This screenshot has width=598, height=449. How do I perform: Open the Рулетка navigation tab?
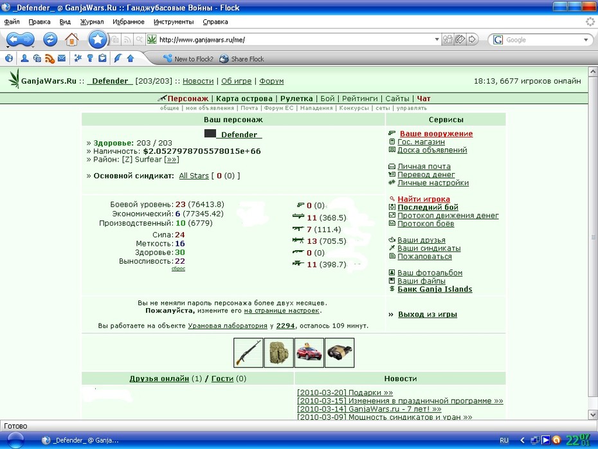pos(296,98)
